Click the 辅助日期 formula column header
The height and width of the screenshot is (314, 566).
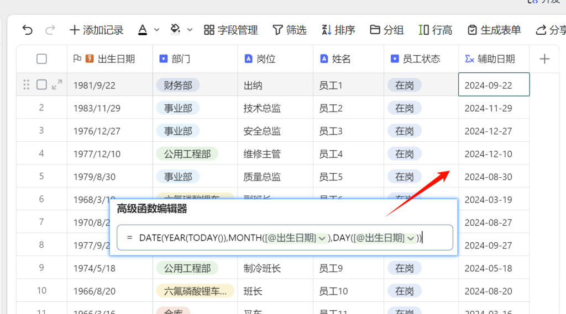494,58
